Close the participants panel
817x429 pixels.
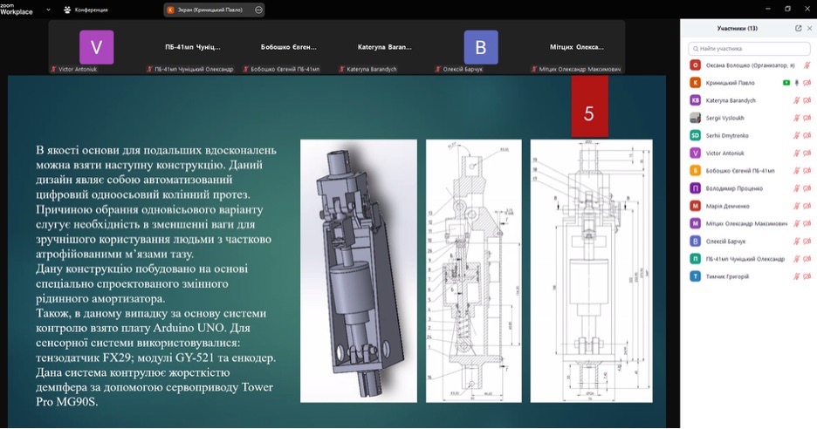tap(809, 28)
